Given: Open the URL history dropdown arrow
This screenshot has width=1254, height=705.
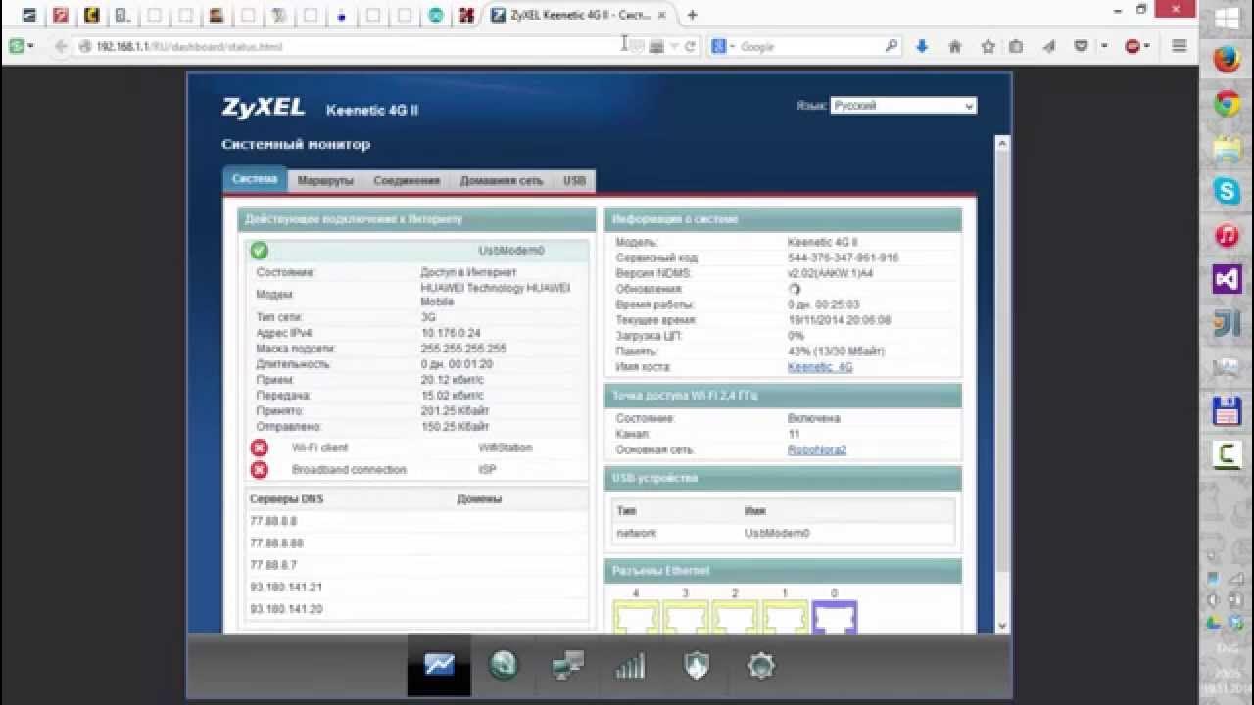Looking at the screenshot, I should 674,46.
